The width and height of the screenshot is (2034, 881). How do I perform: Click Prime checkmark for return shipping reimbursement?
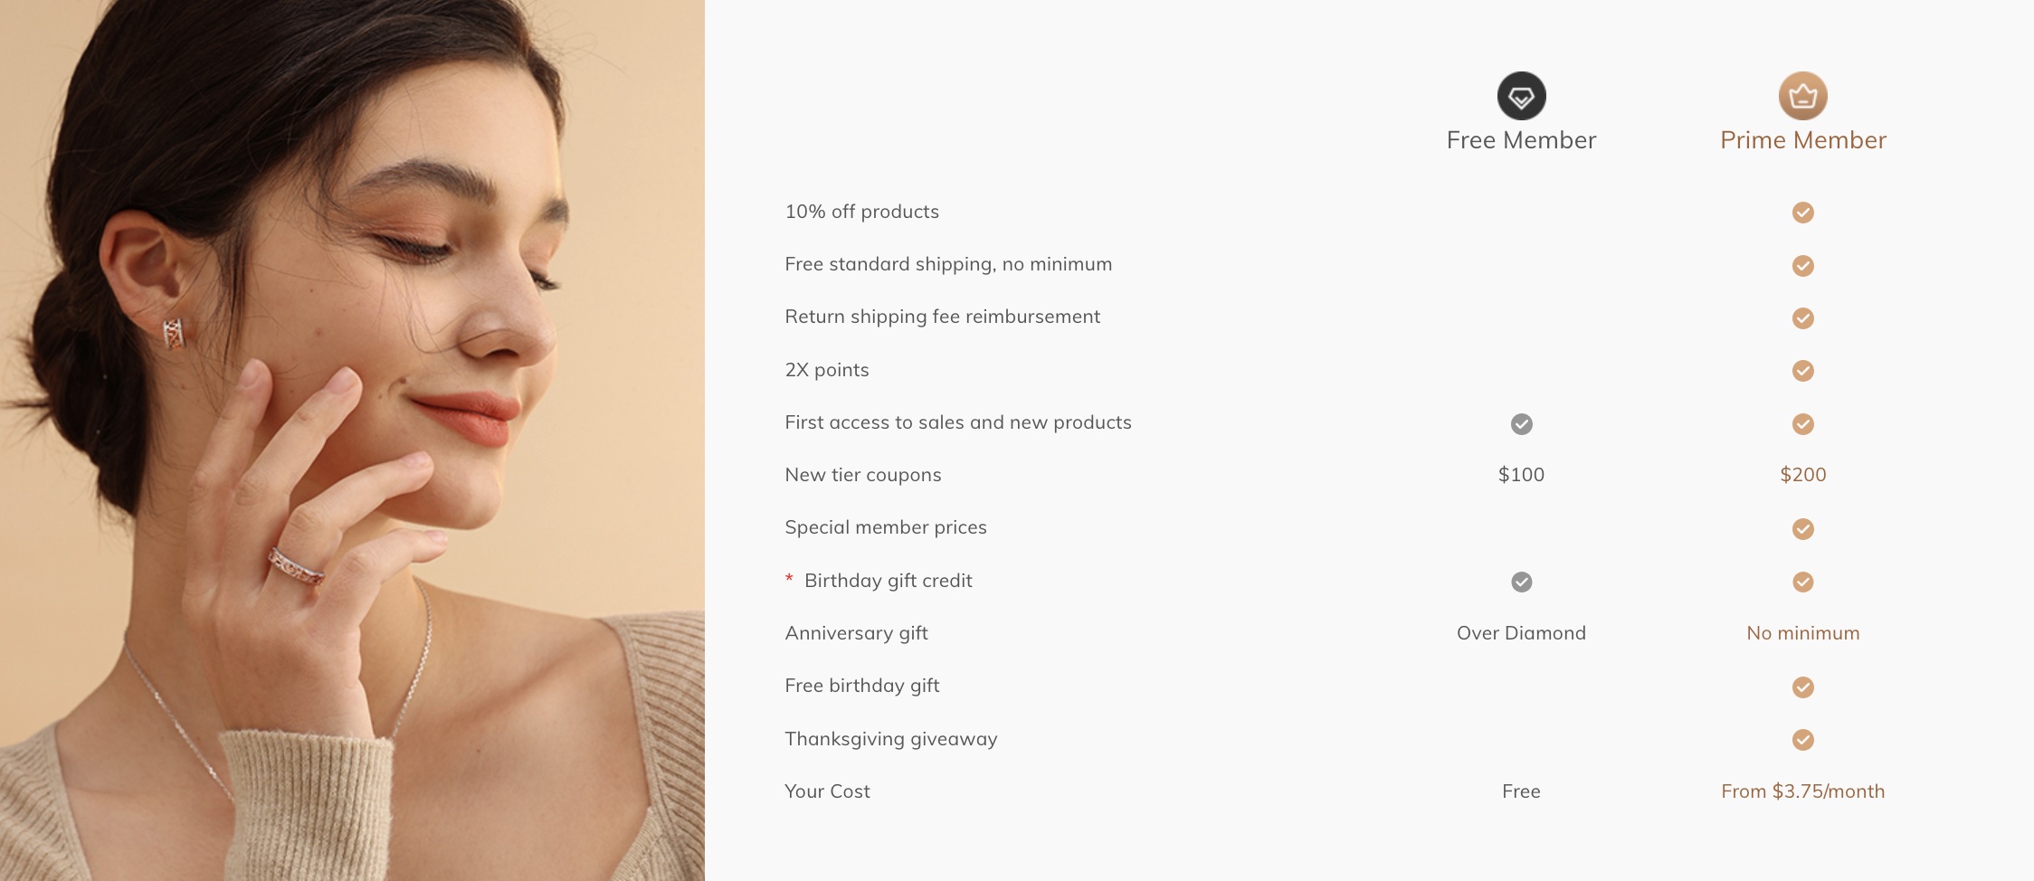click(1802, 317)
